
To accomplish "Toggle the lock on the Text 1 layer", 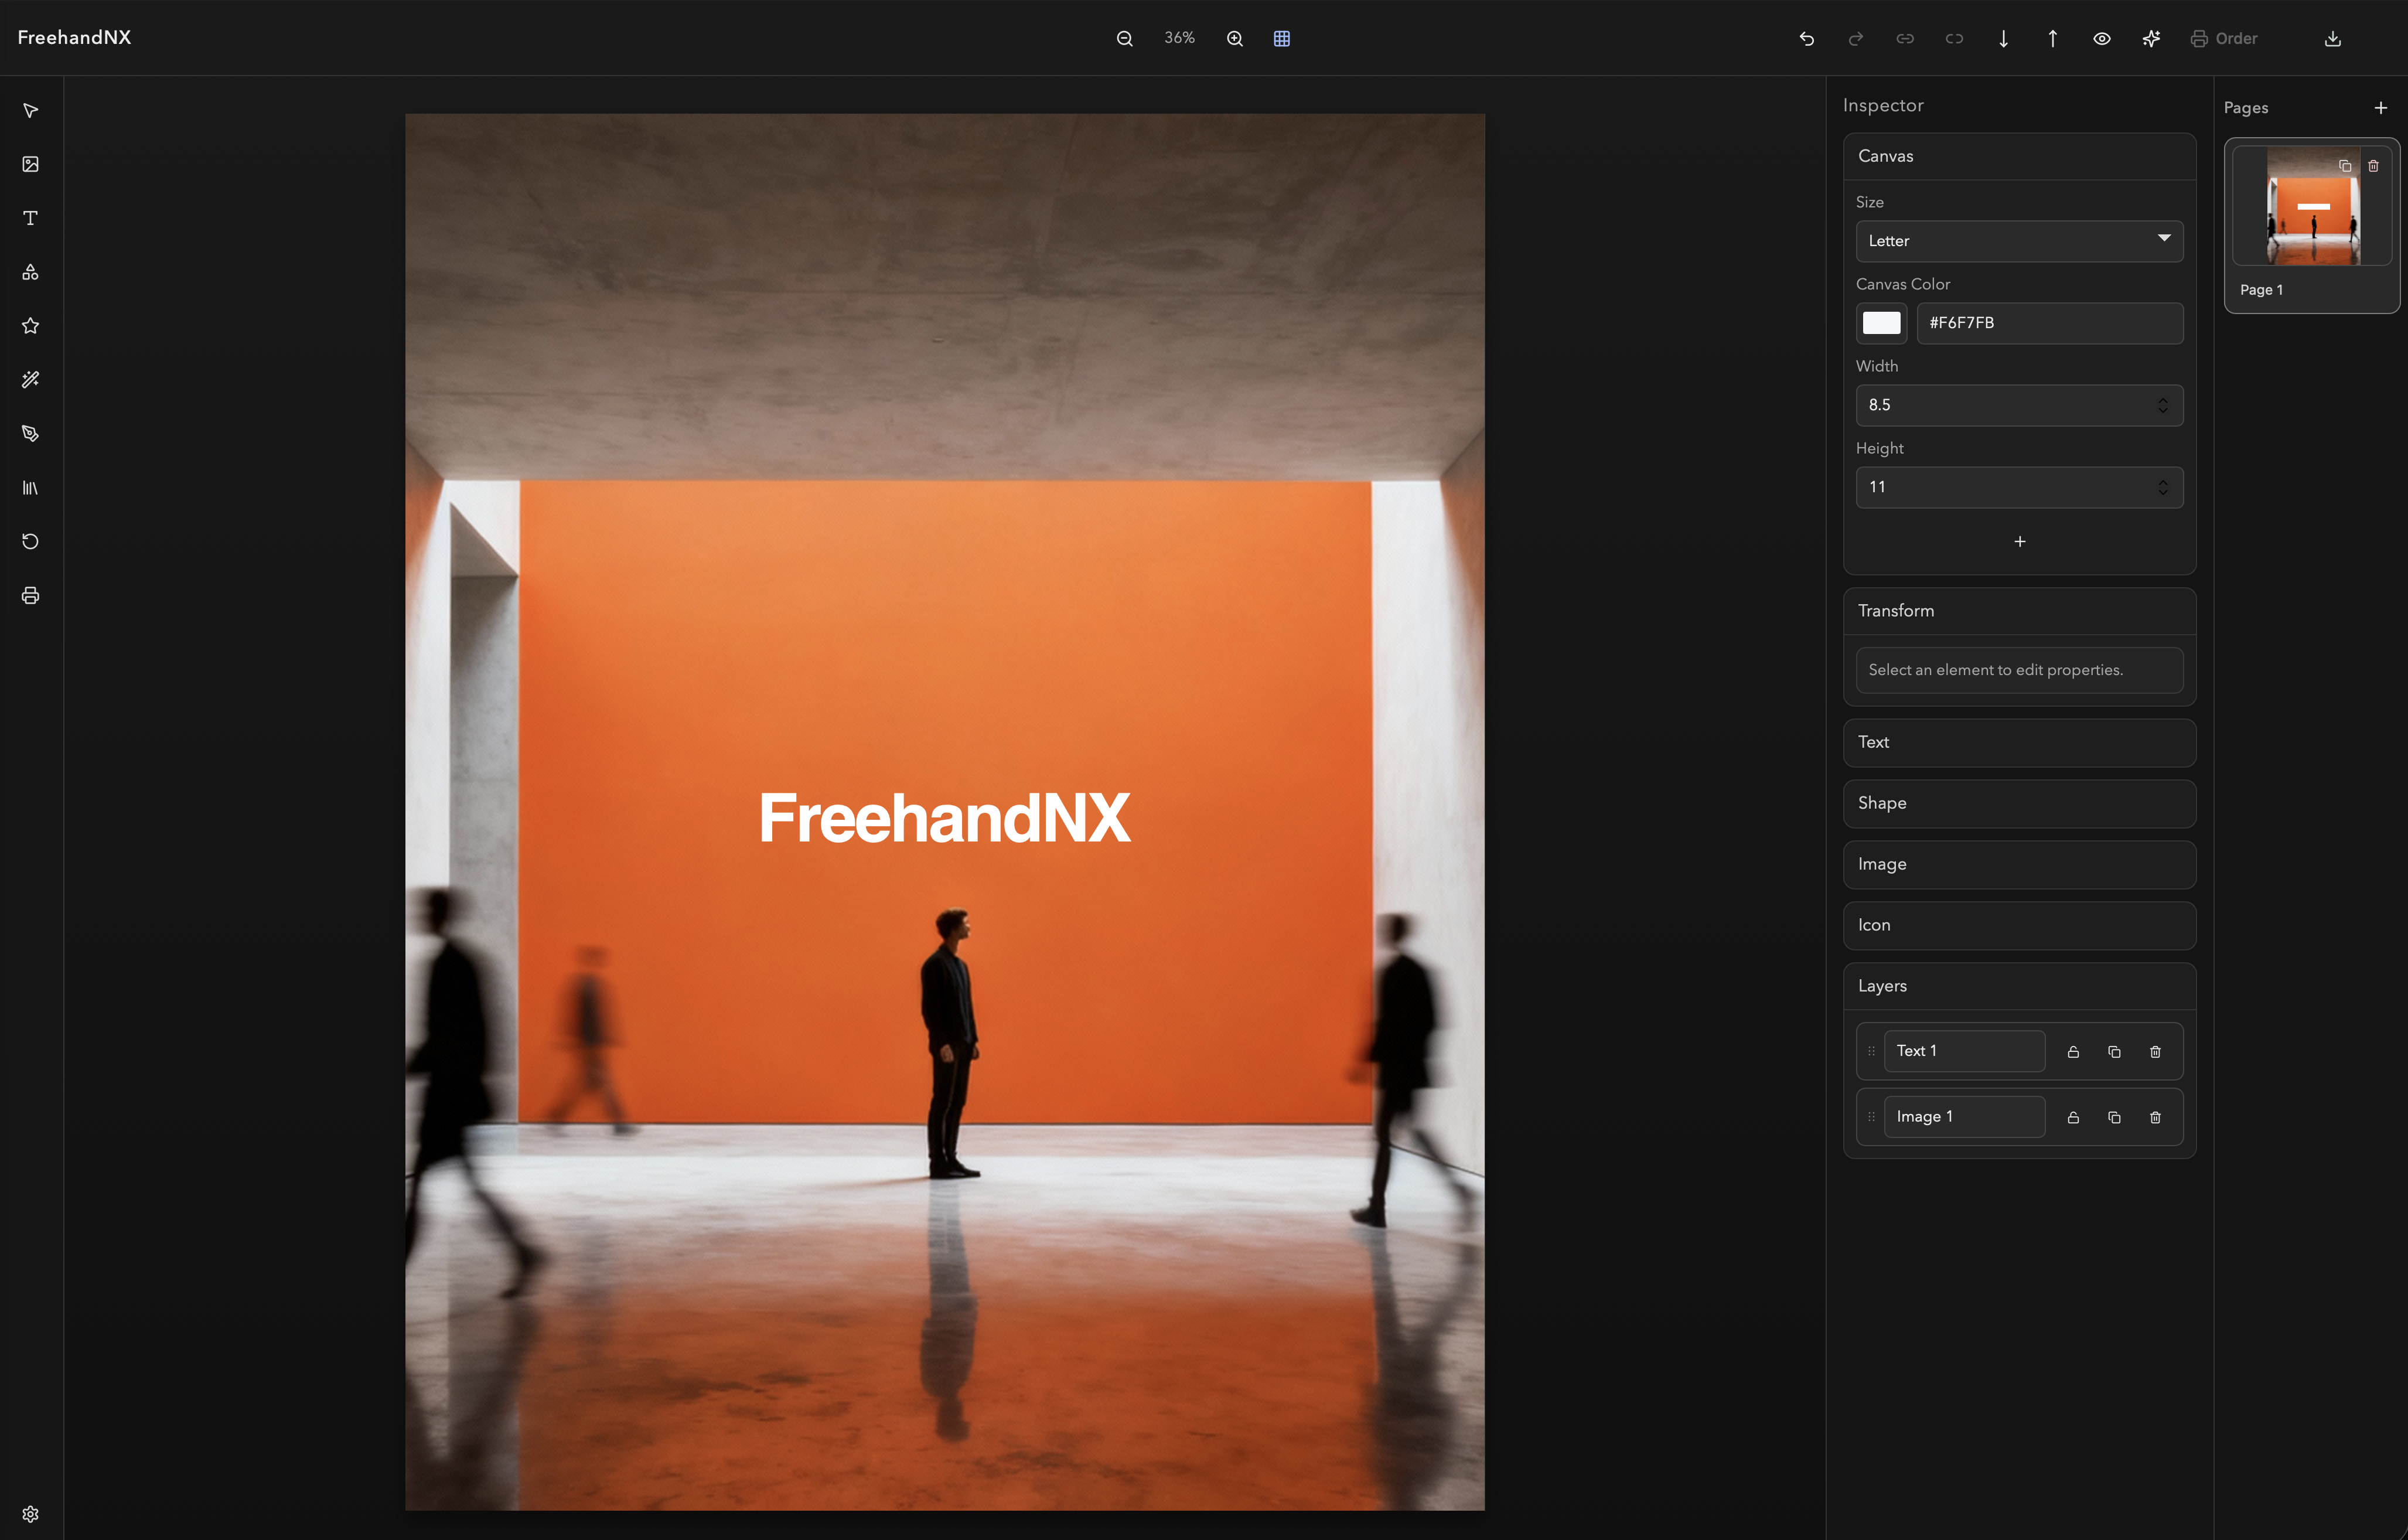I will (x=2072, y=1051).
